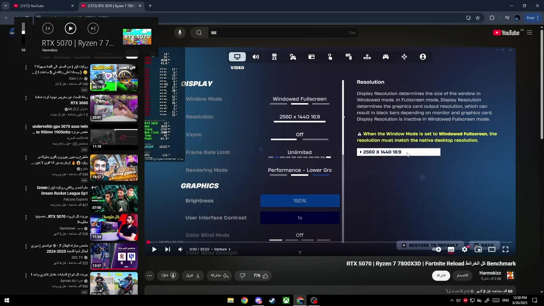Skip to next track in media overlay
The height and width of the screenshot is (306, 544).
93,28
